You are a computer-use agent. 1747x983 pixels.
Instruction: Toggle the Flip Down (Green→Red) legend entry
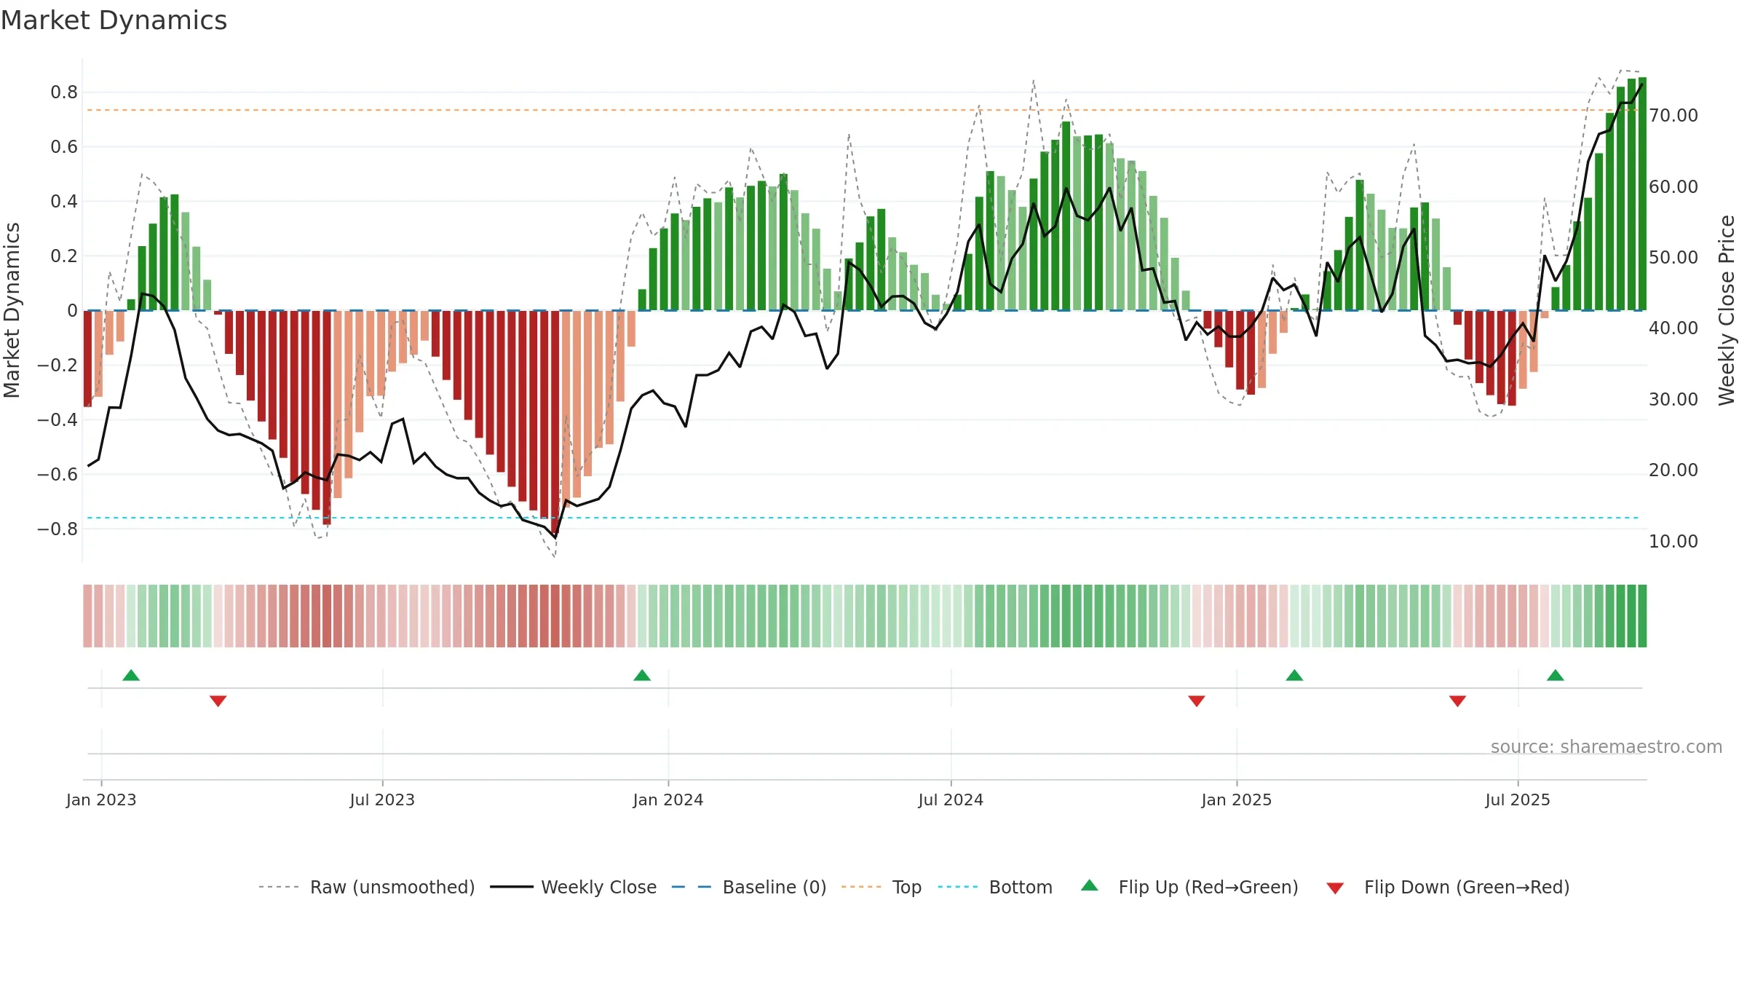(x=1447, y=887)
